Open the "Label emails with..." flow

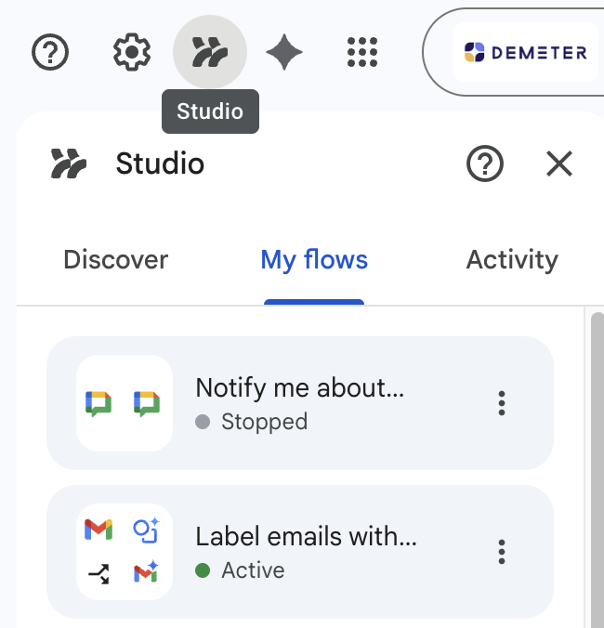pyautogui.click(x=306, y=537)
